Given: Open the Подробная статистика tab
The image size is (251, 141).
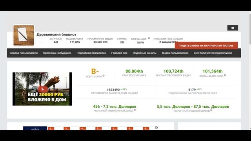Looking at the screenshot, I should (91, 53).
